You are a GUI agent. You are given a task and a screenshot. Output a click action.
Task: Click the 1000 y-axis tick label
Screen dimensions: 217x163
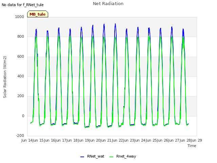click(20, 17)
